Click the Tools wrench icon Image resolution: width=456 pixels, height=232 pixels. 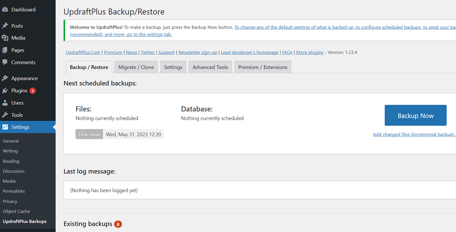pyautogui.click(x=5, y=115)
